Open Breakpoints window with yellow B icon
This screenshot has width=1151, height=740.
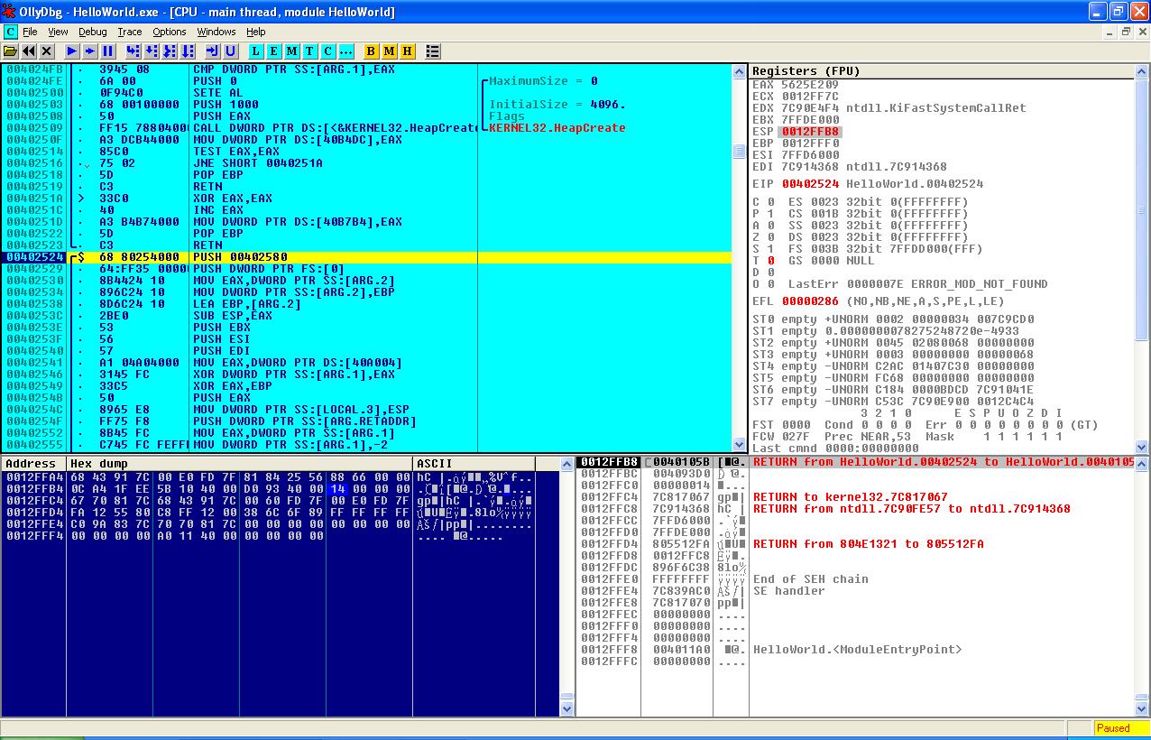tap(372, 51)
